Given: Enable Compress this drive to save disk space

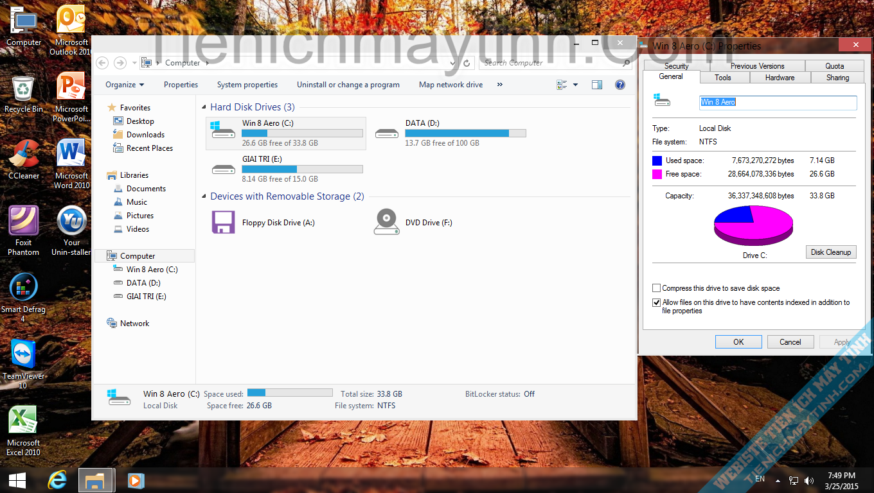Looking at the screenshot, I should tap(656, 288).
